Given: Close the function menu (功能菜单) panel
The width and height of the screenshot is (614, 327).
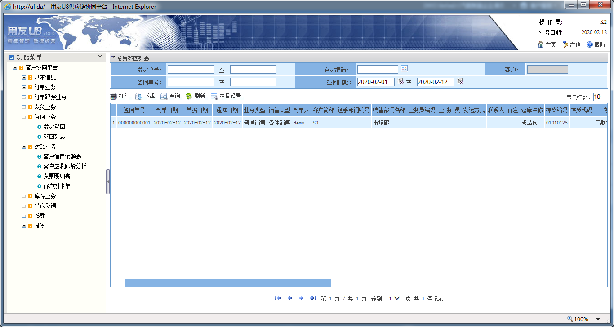Looking at the screenshot, I should pos(100,57).
